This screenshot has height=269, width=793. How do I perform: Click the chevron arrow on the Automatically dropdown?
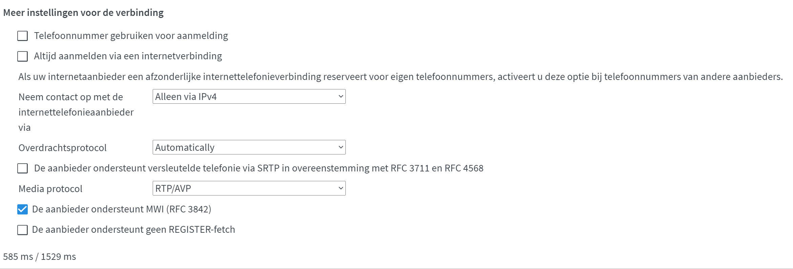point(341,147)
